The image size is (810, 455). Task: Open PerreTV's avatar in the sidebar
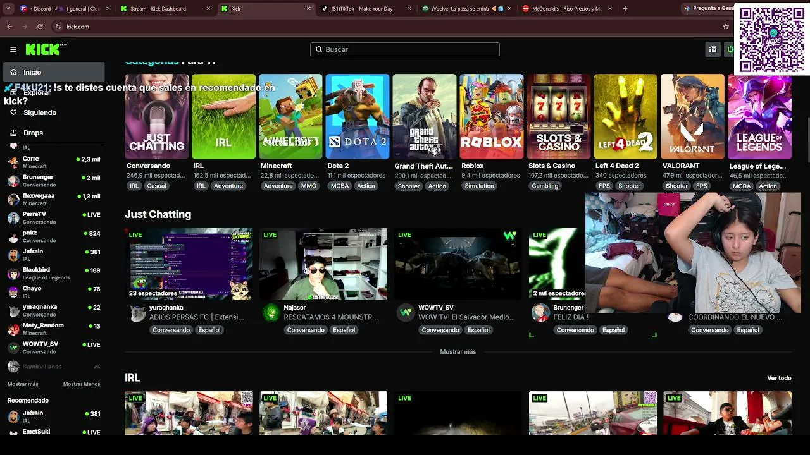click(13, 218)
